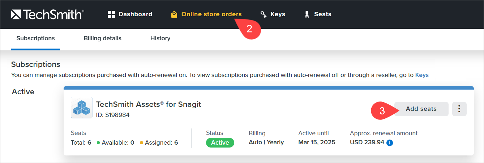Follow the blue Keys link in description
Viewport: 484px width, 163px height.
point(422,75)
